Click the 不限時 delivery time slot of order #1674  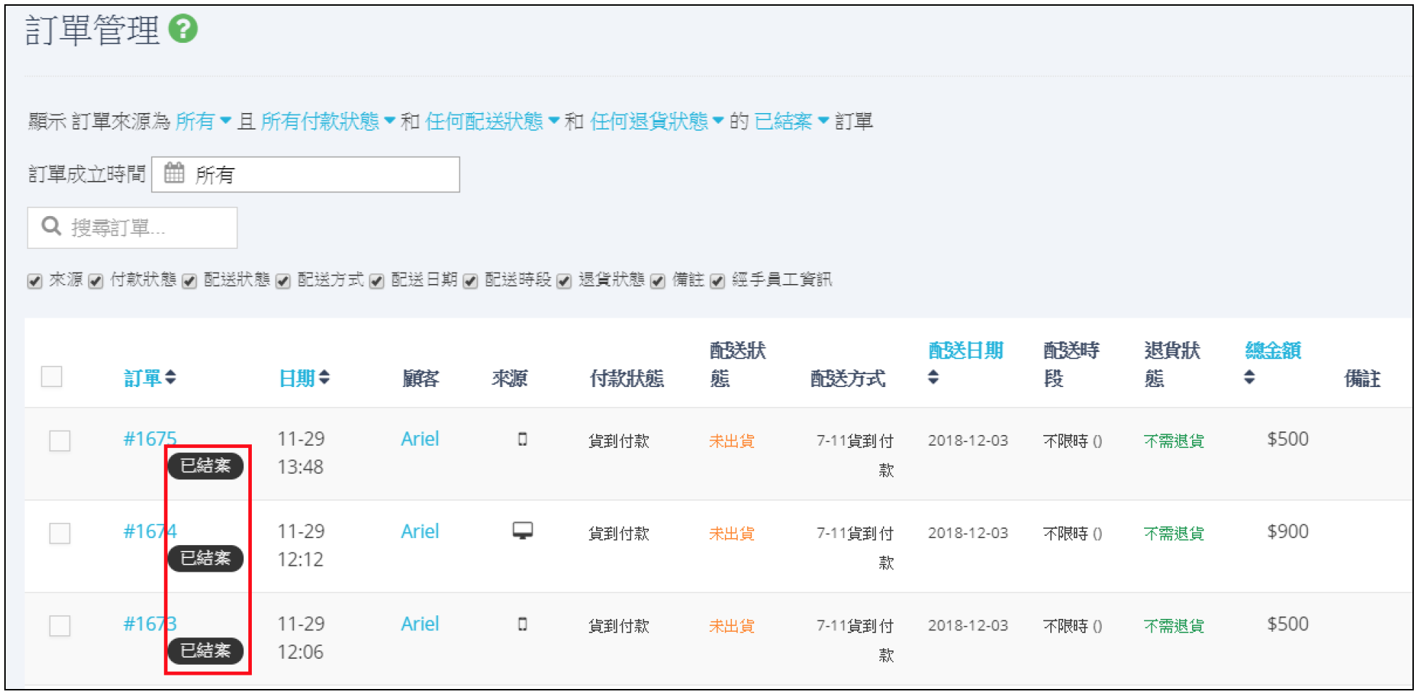(1072, 534)
